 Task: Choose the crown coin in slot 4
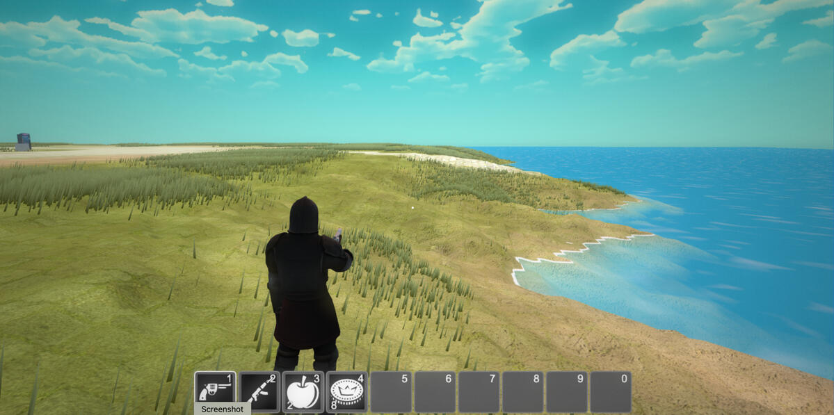pos(347,391)
